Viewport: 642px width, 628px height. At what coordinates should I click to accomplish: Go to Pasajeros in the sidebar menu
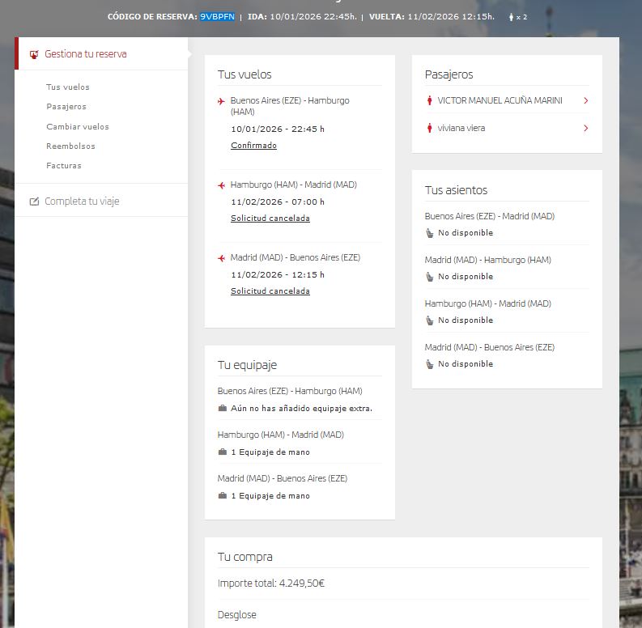[66, 107]
